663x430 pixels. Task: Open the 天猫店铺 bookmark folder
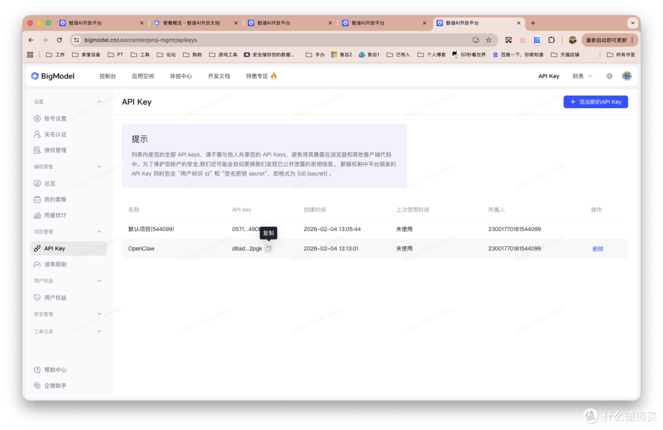tap(565, 55)
